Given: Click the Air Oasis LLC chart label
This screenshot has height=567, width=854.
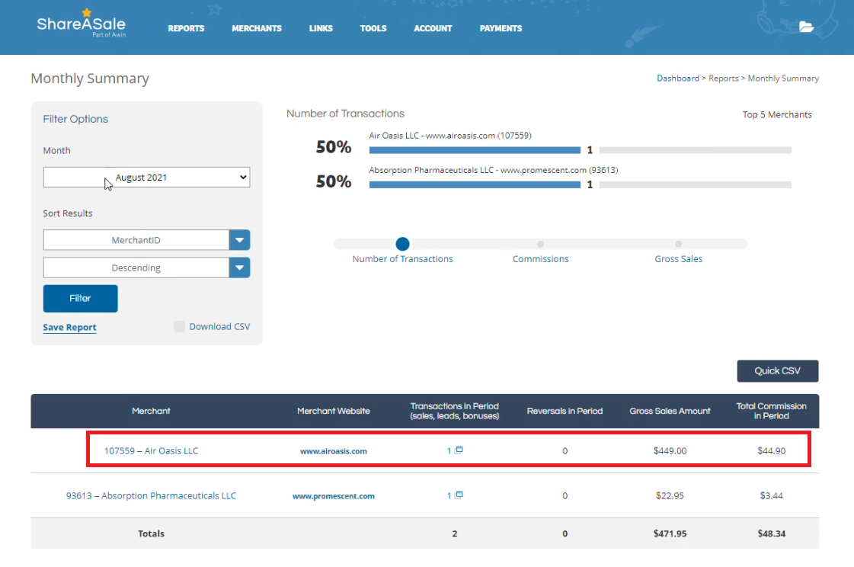Looking at the screenshot, I should (450, 136).
